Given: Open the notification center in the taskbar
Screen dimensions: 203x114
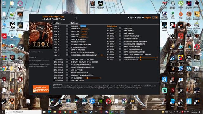Looking at the screenshot, I should pos(200,112).
